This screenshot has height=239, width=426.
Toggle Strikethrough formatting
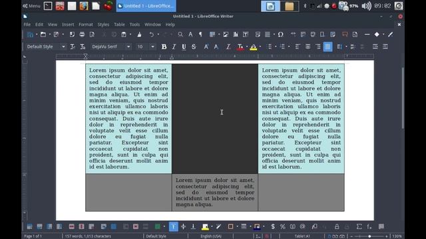(194, 46)
